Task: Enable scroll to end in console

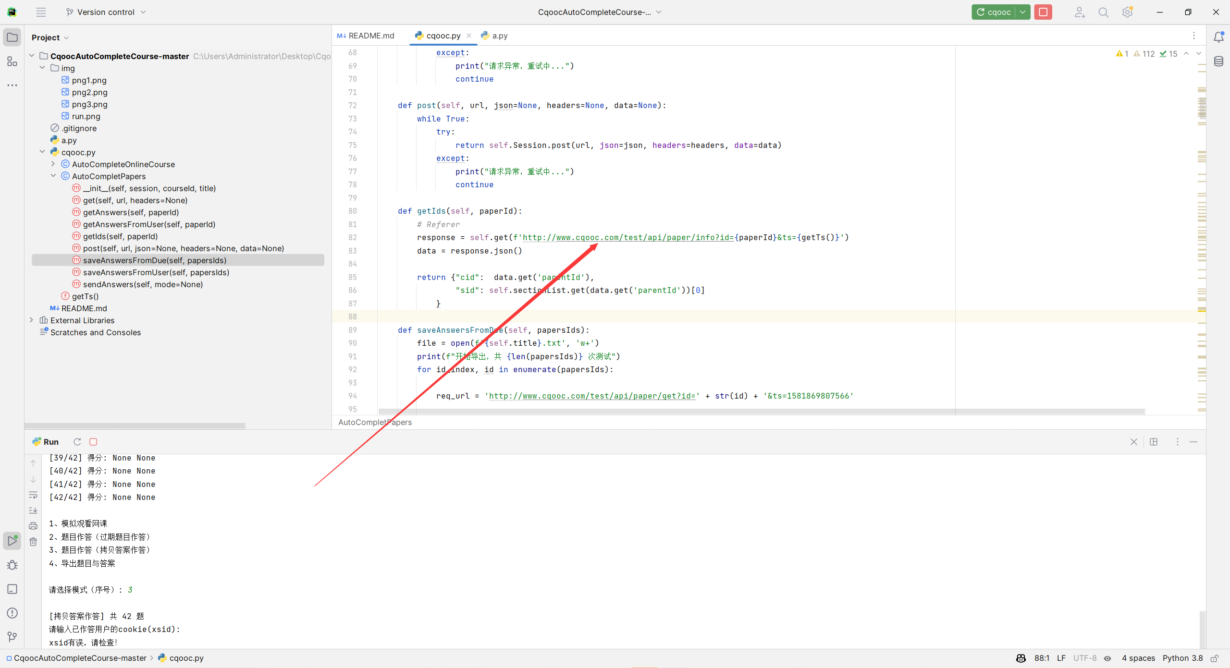Action: coord(33,510)
